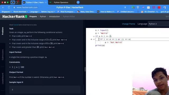This screenshot has height=95, width=169.
Task: Switch to Python If-Else tab
Action: [x=35, y=2]
